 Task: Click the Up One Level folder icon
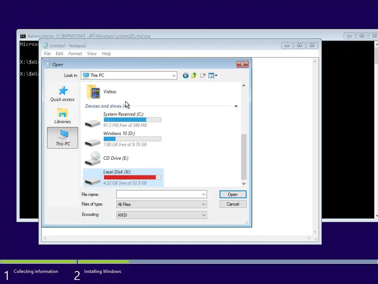194,75
